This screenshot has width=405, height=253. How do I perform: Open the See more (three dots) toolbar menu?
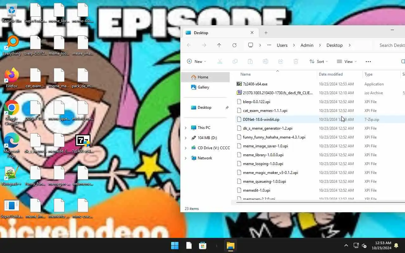[x=368, y=62]
